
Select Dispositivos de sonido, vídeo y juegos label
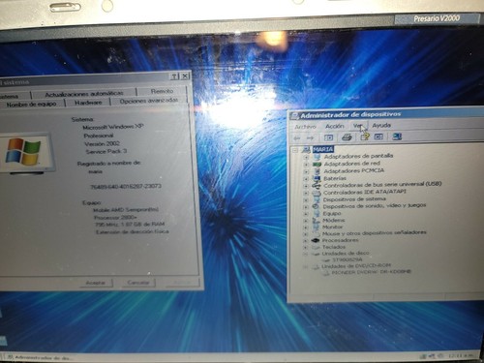coord(375,206)
